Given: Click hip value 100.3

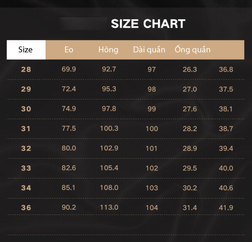Looking at the screenshot, I should (109, 128).
